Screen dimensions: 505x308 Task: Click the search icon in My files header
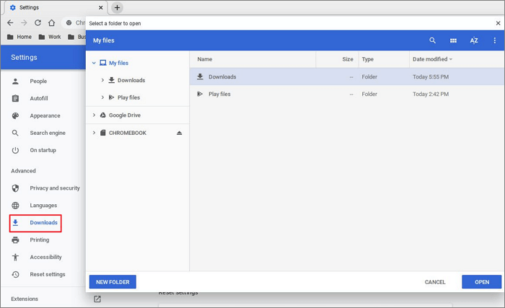432,40
